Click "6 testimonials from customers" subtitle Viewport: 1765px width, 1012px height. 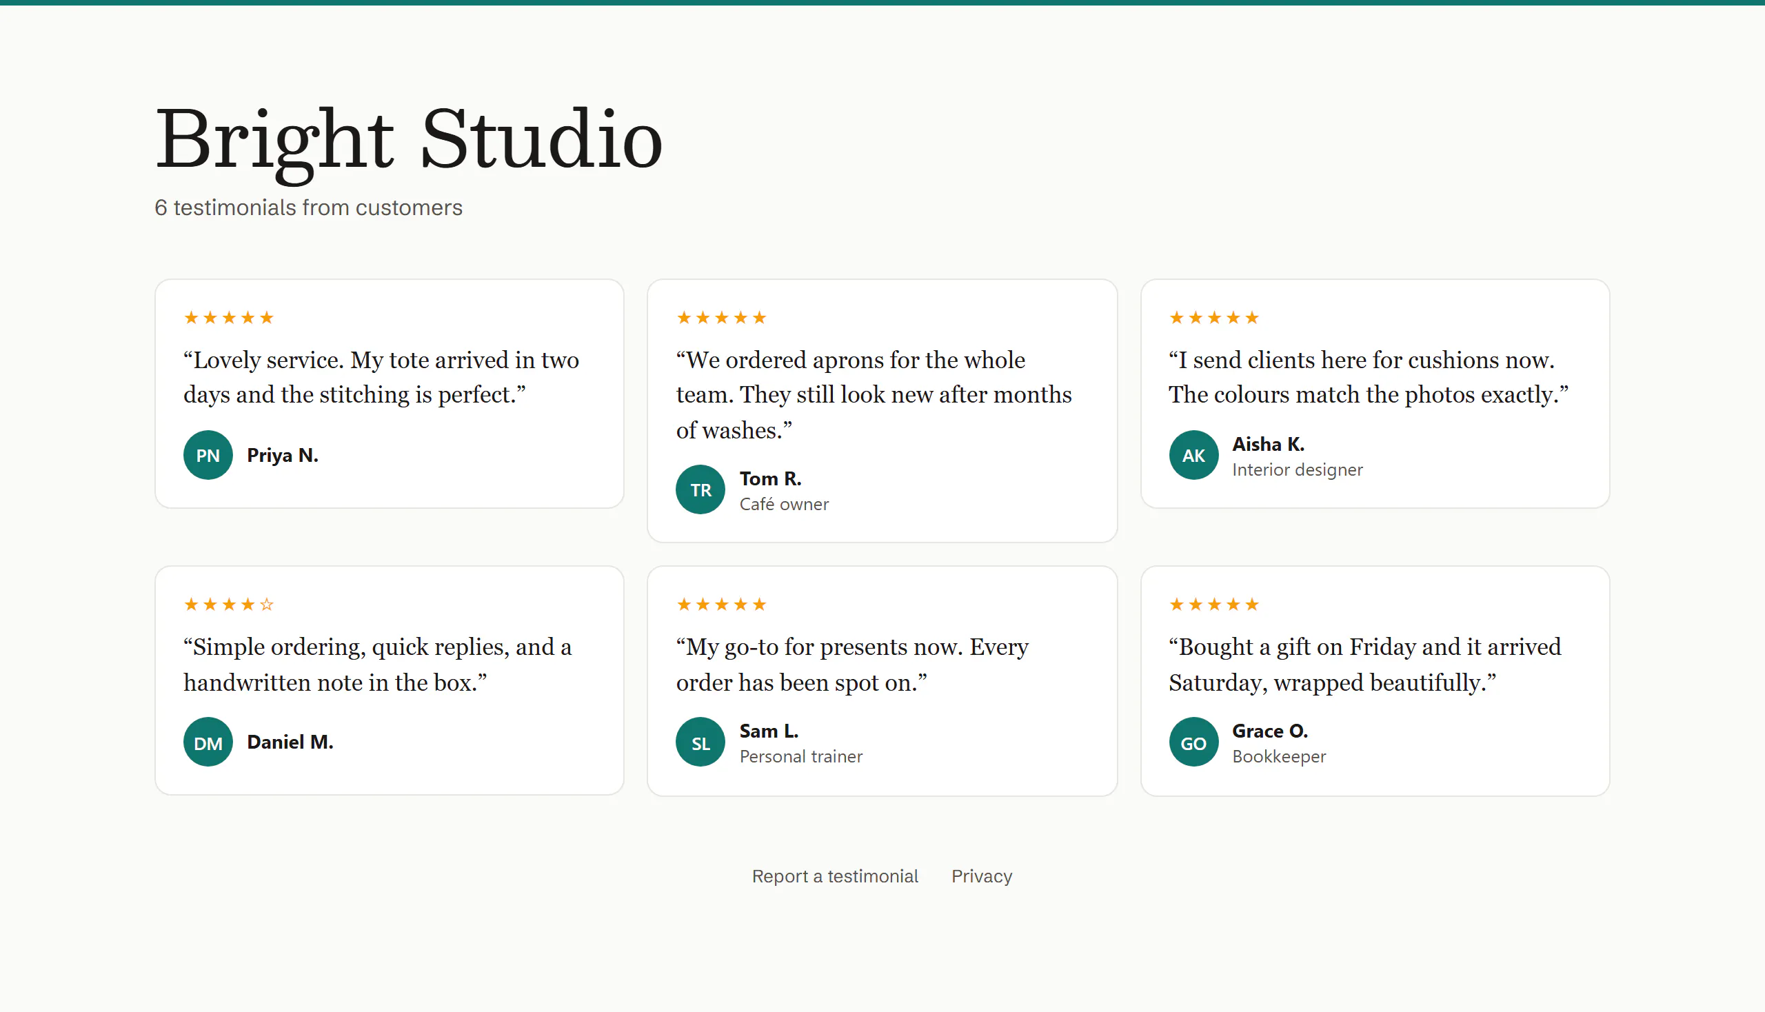(308, 207)
